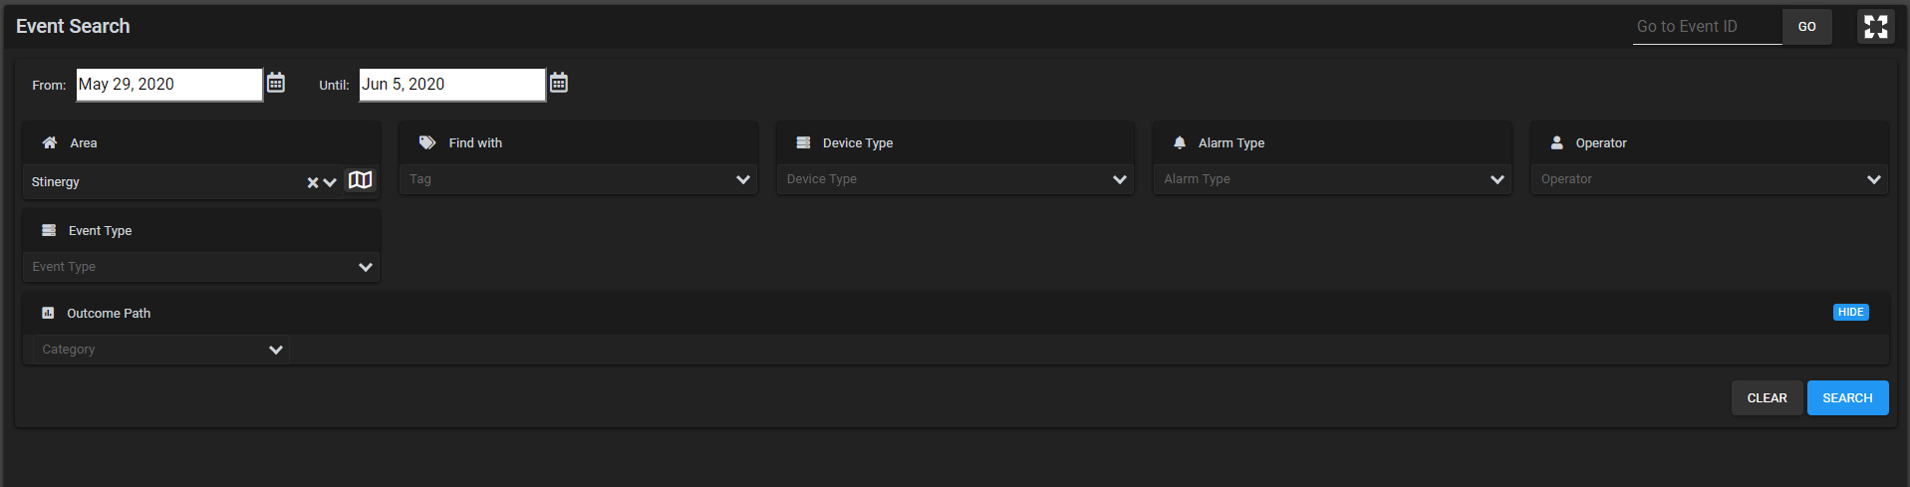The height and width of the screenshot is (487, 1910).
Task: Open the Until date calendar picker
Action: click(x=559, y=83)
